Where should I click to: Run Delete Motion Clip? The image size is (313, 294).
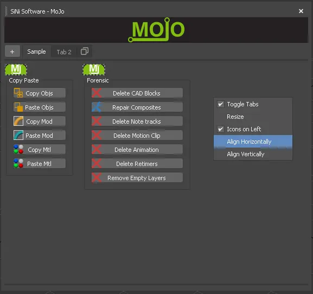pyautogui.click(x=137, y=135)
